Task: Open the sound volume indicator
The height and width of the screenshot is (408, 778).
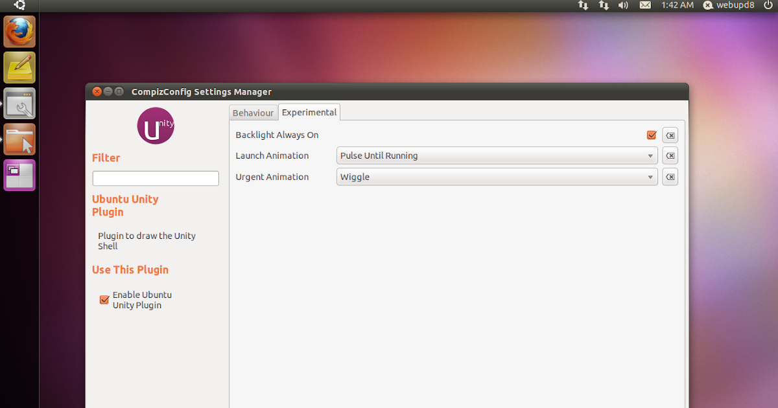Action: 623,5
